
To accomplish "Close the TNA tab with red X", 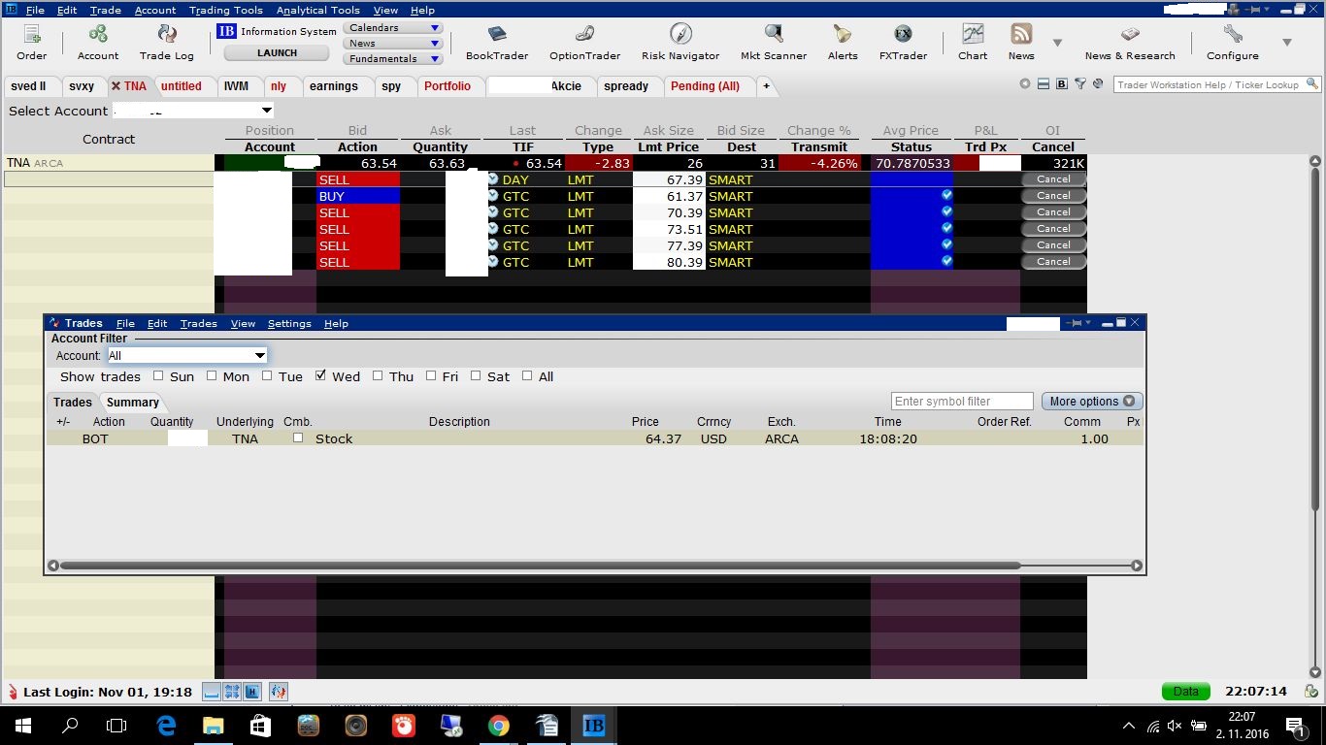I will point(116,86).
